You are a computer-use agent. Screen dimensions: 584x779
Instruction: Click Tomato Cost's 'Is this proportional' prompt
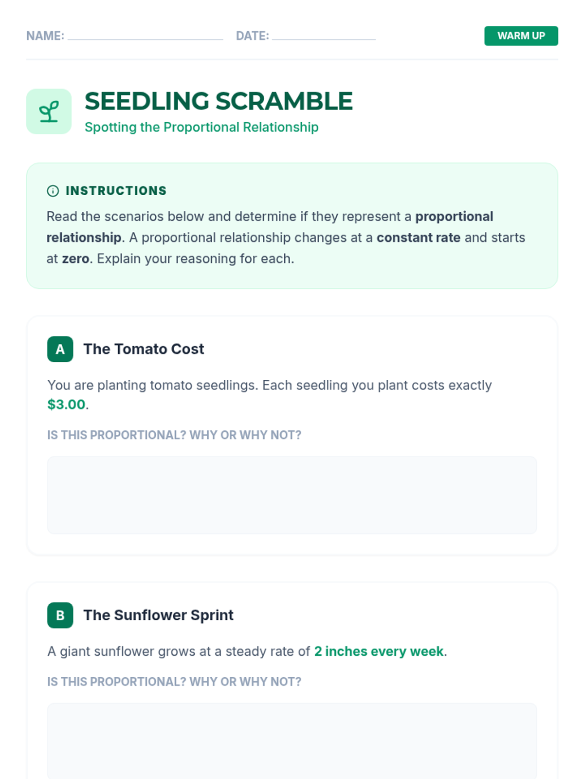(x=174, y=435)
